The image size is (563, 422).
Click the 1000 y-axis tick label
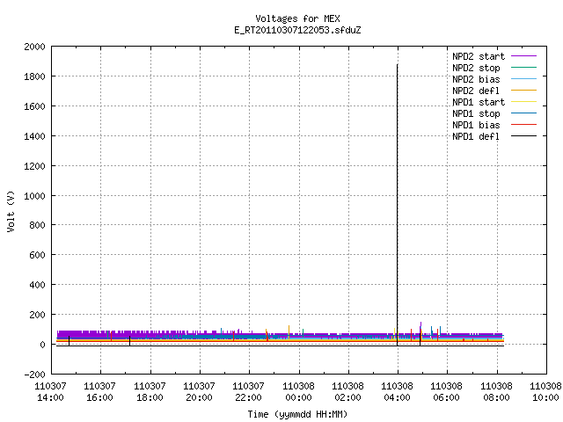point(34,195)
